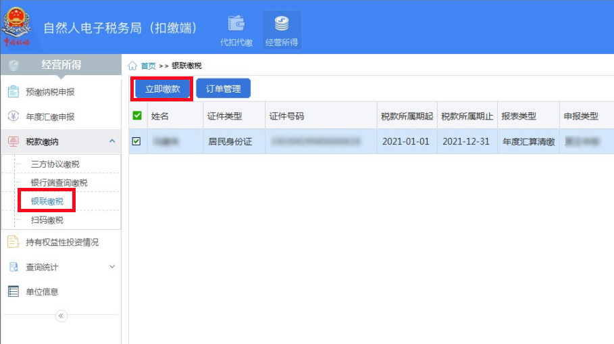Collapse the sidebar with double-arrow button
Viewport: 614px width, 344px height.
coord(61,316)
